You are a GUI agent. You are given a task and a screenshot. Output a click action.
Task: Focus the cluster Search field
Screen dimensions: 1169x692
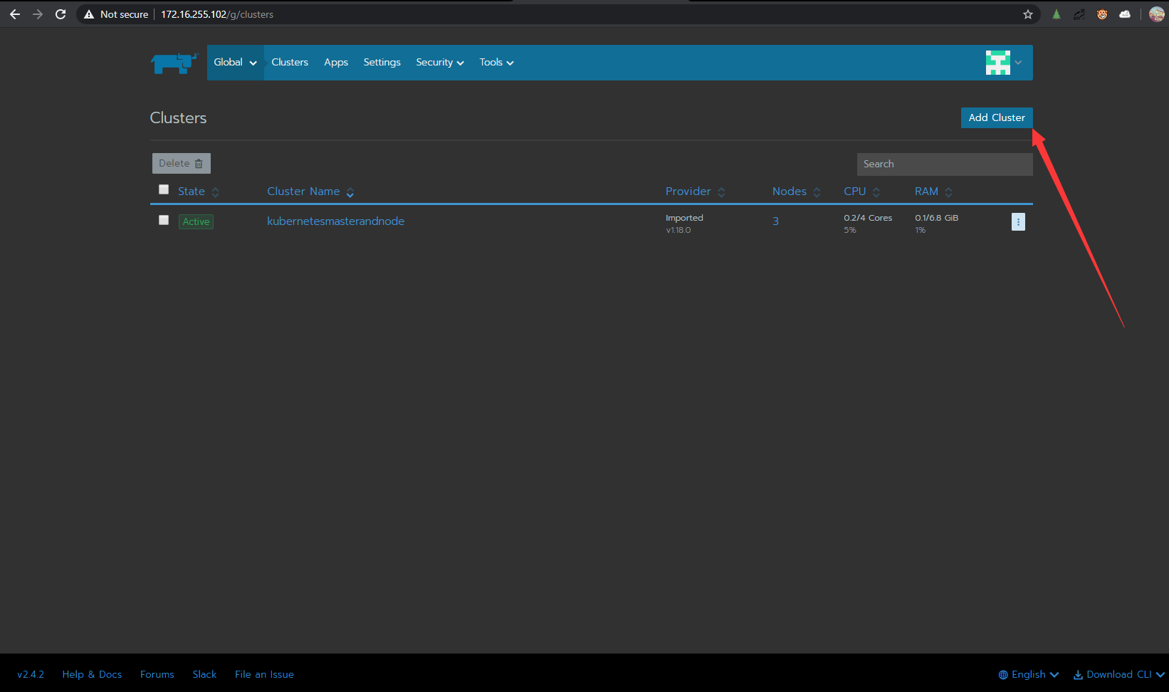tap(945, 164)
